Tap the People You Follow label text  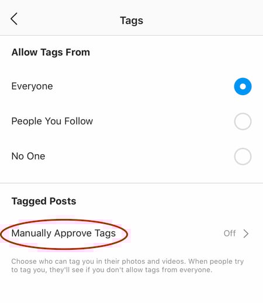(x=52, y=121)
